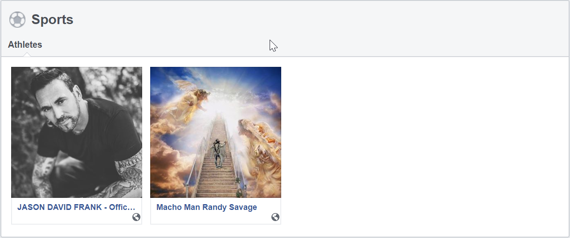The height and width of the screenshot is (238, 570).
Task: Click the soccer ball Sports icon
Action: pos(17,20)
